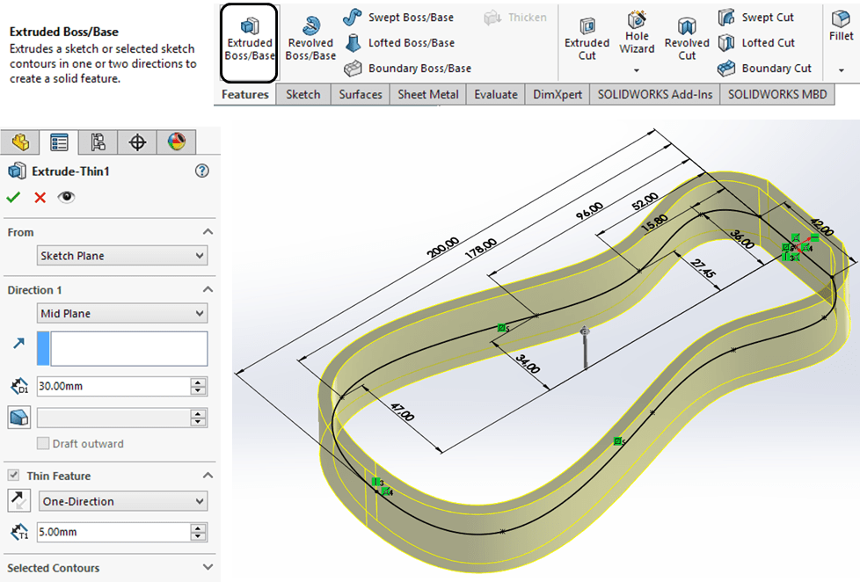Screen dimensions: 860x582
Task: Select the Revolved Boss/Base tool
Action: [x=310, y=39]
